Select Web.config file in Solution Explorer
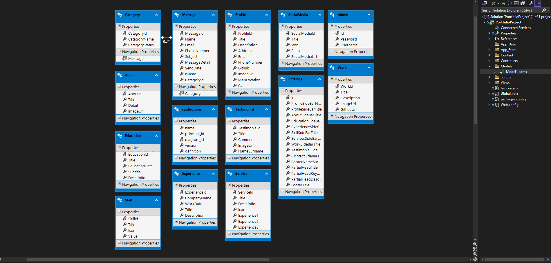551x263 pixels. 509,105
